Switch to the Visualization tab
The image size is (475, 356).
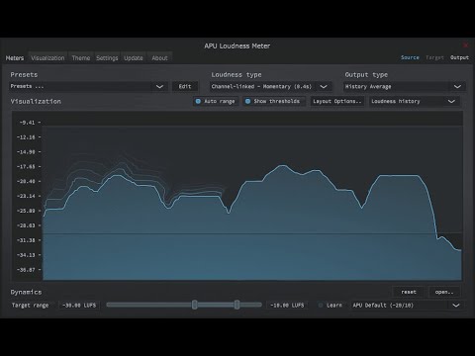47,58
